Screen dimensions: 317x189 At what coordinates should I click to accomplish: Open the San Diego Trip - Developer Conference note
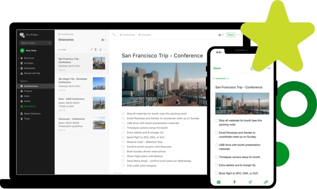pyautogui.click(x=82, y=84)
